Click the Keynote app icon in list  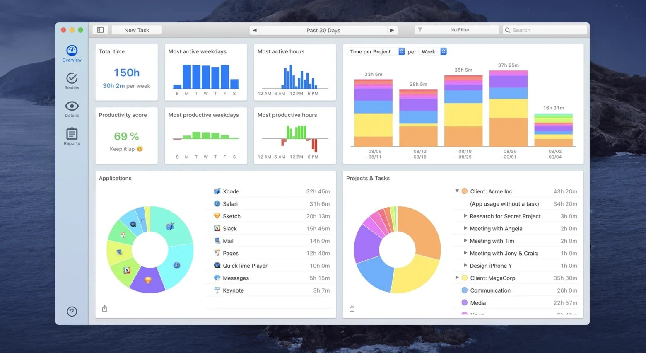217,290
